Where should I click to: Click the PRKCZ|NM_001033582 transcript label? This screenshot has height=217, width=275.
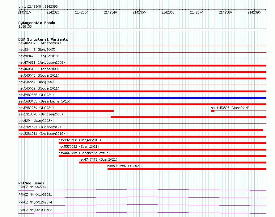tap(35, 210)
